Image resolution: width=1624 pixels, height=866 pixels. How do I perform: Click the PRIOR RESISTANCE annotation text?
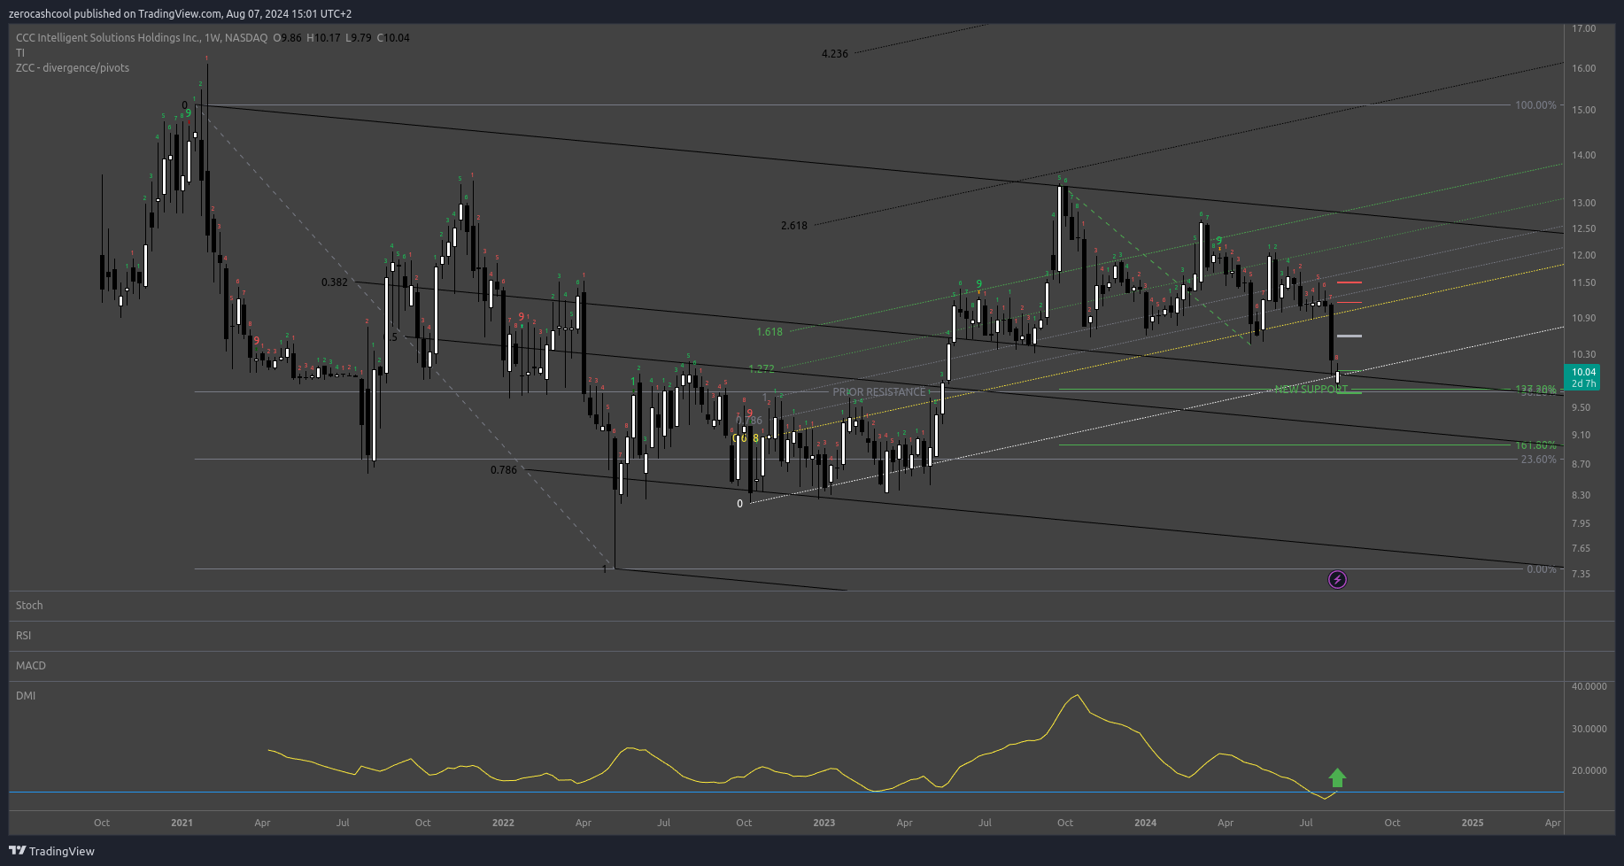pyautogui.click(x=878, y=392)
